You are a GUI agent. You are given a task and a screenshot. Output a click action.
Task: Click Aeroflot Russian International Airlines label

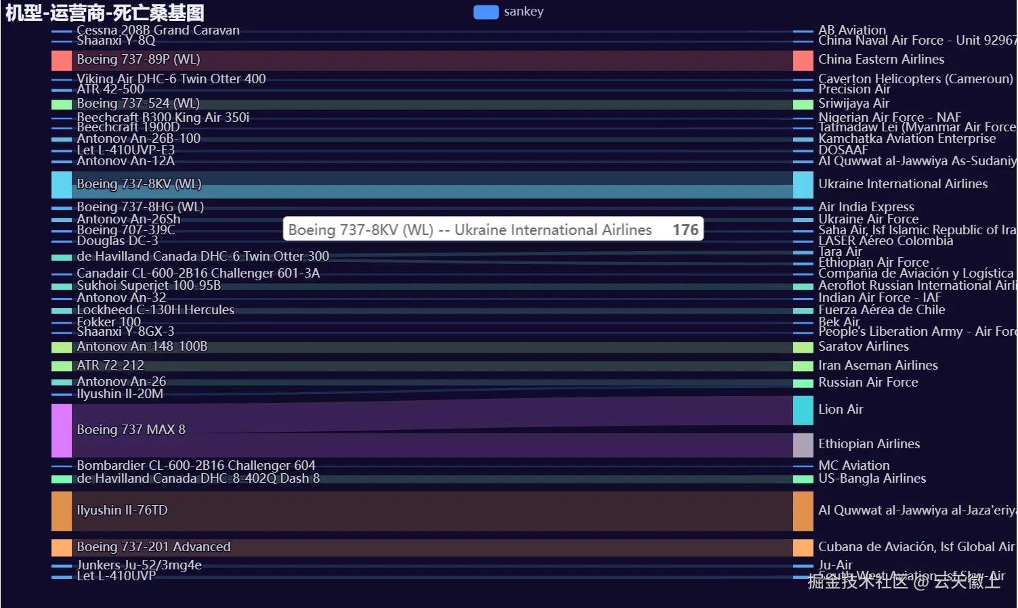point(917,286)
